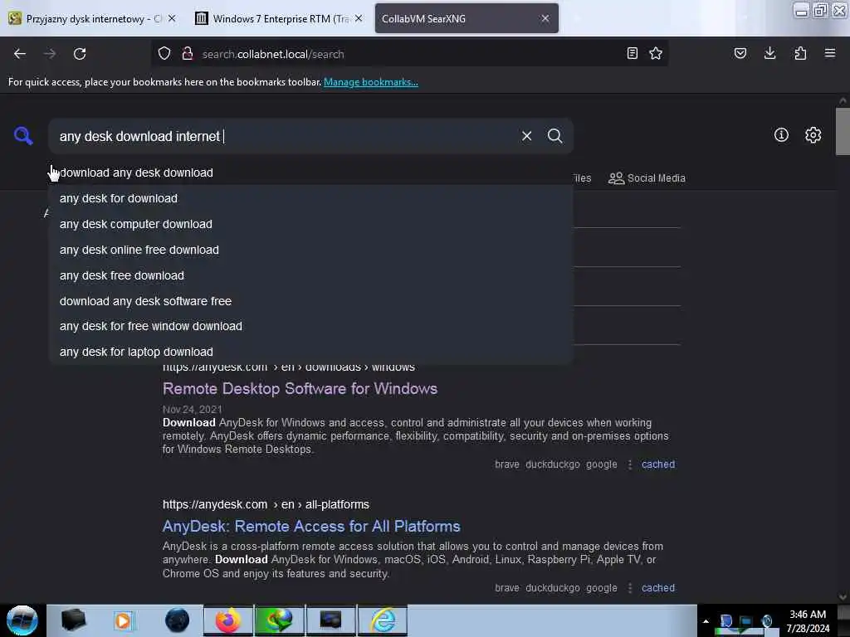Screen dimensions: 850x637
Task: Click the scrollbar down arrow
Action: point(843,597)
